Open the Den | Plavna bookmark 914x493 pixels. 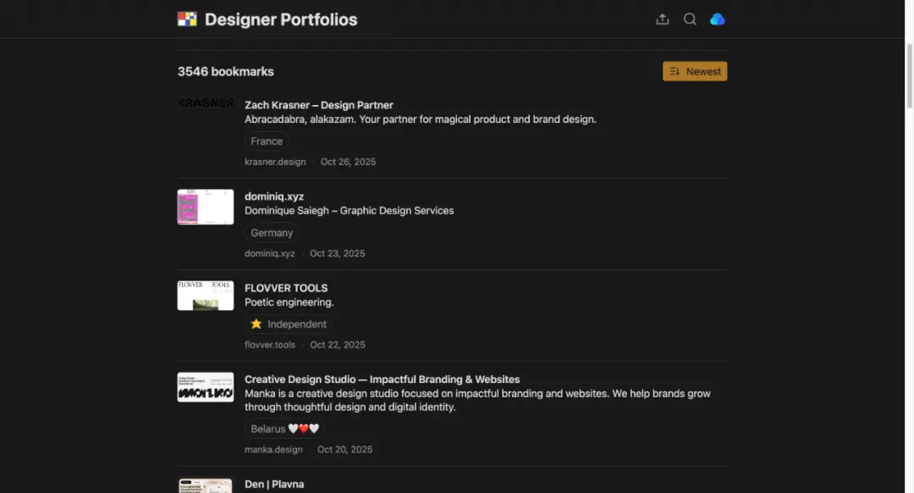pos(274,485)
